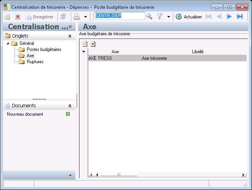Open the Ruptures tab

point(35,62)
